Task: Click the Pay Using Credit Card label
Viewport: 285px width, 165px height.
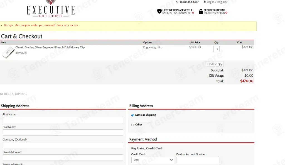Action: [147, 148]
